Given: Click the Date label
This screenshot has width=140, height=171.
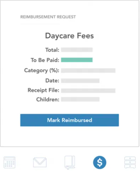Looking at the screenshot, I should [x=52, y=81].
